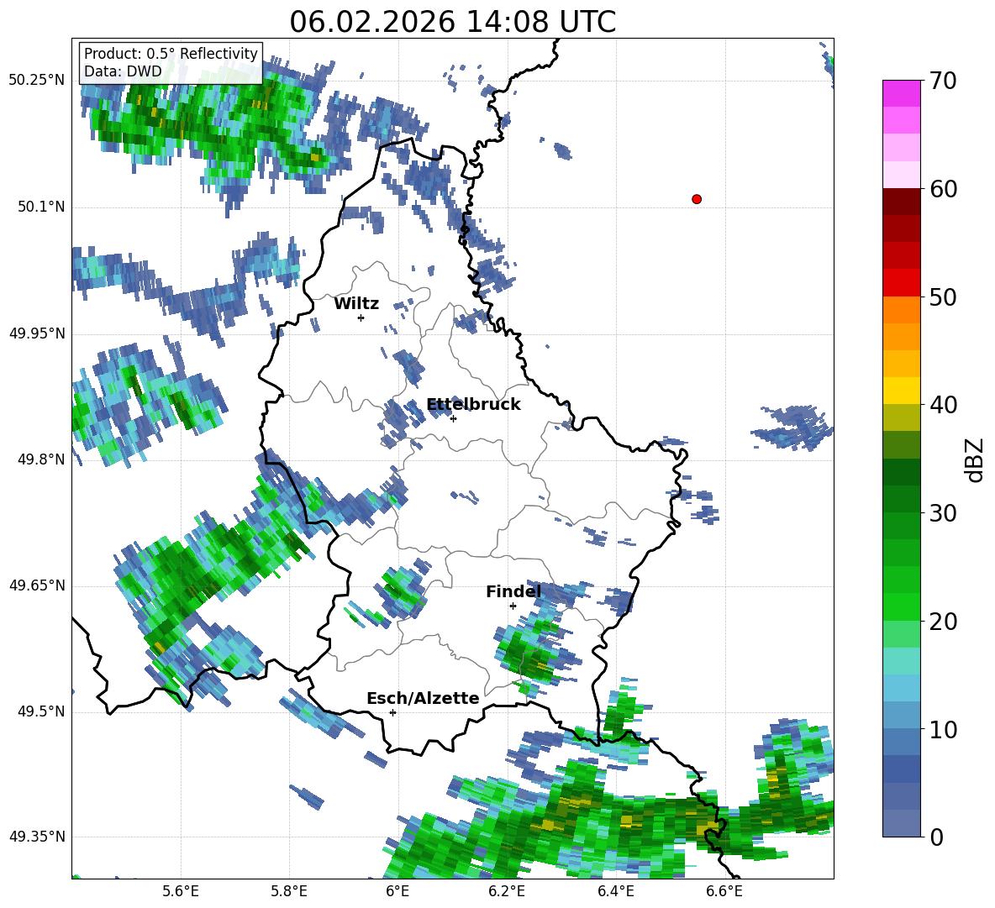Click the red radar site dot

697,199
